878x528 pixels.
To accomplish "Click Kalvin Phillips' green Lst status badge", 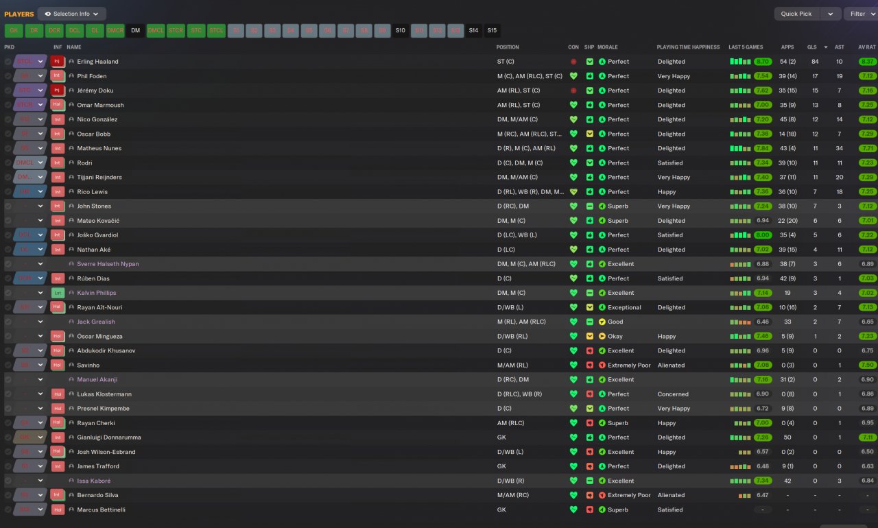I will pyautogui.click(x=58, y=293).
